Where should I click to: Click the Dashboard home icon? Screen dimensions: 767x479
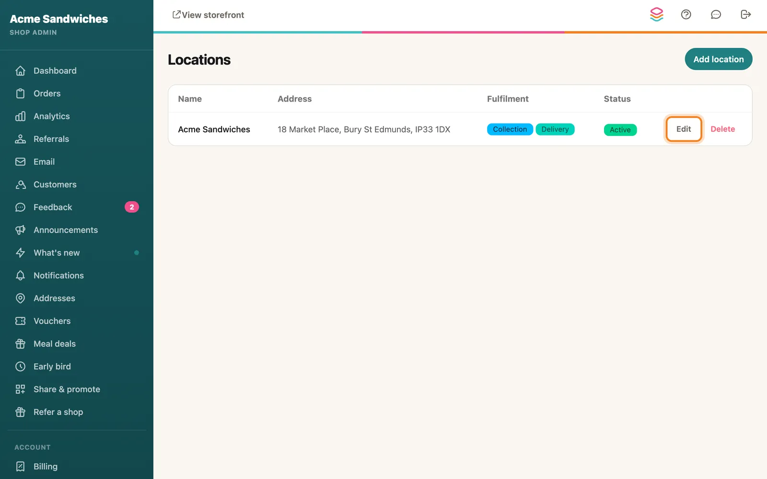pos(20,71)
